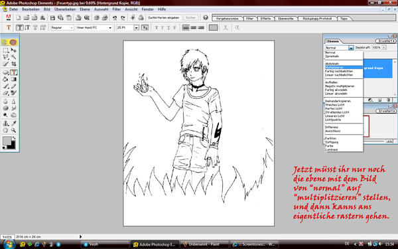Screen dimensions: 398x249
Task: Open the font style Regular dropdown
Action: (62, 27)
